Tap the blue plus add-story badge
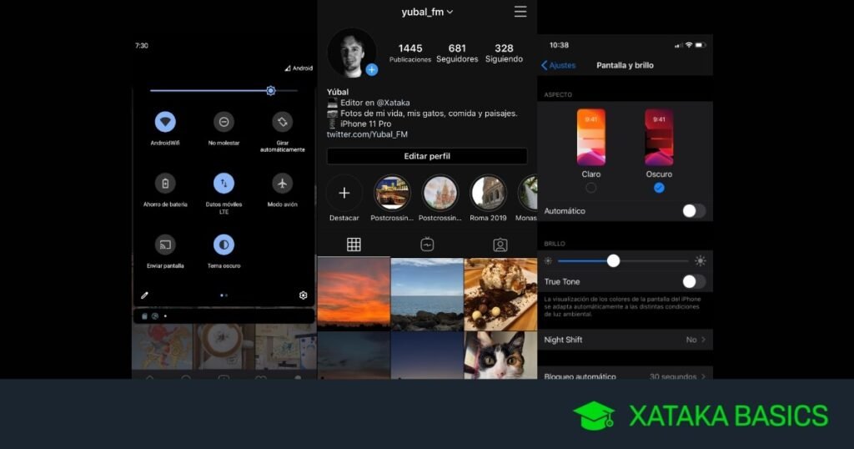854x449 pixels. 371,70
